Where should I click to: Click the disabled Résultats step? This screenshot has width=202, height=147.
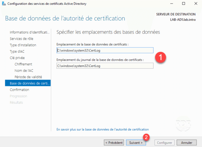click(16, 103)
